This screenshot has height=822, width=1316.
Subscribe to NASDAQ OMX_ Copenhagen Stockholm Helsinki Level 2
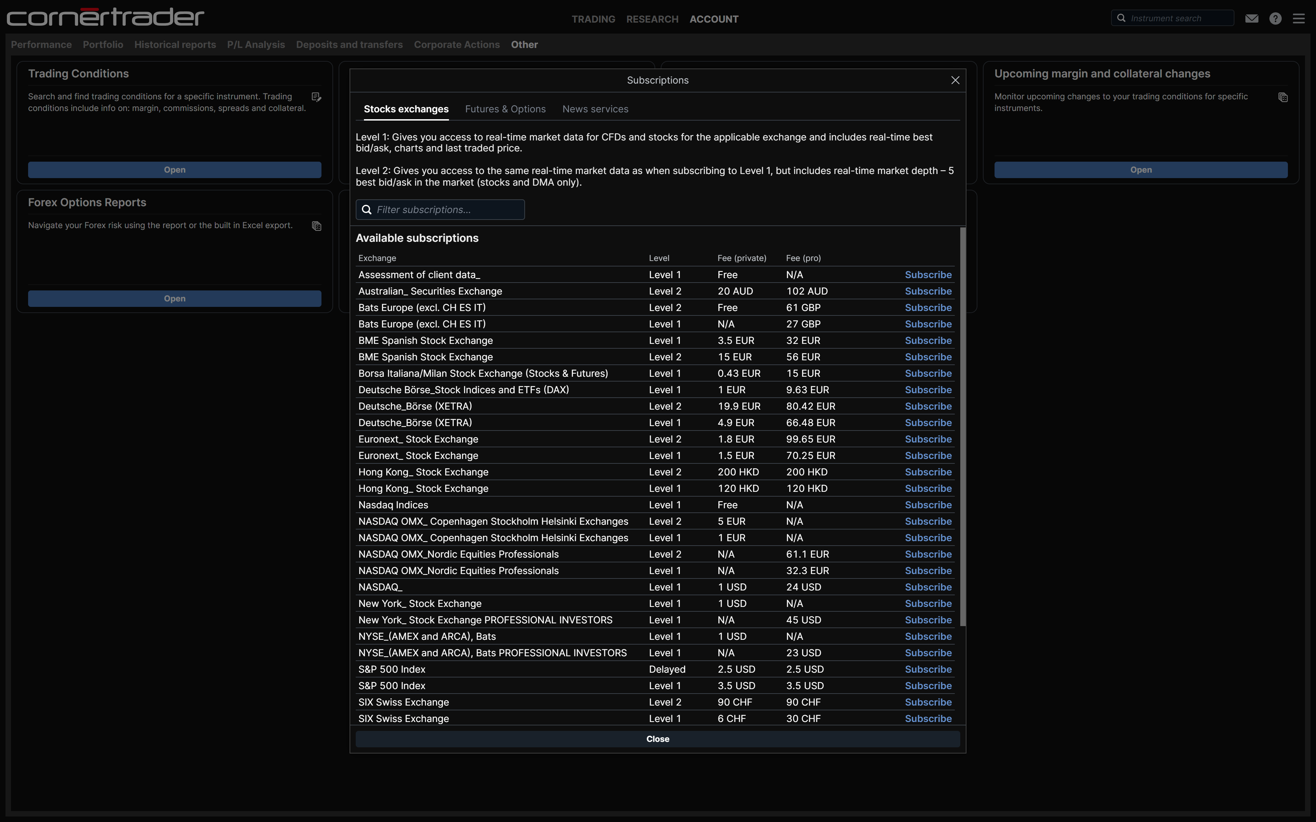pyautogui.click(x=928, y=521)
